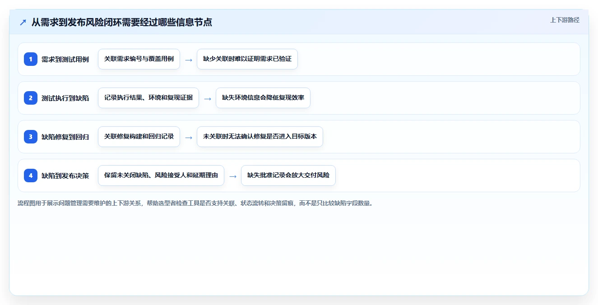Viewport: 598px width, 305px height.
Task: Click the 缺陷到发布决策 step label
Action: point(65,176)
